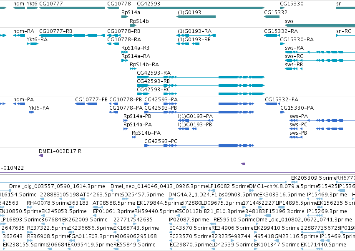Viewport: 355px width, 251px height.
Task: Click transcript CG10778-RA
Action: (x=124, y=39)
